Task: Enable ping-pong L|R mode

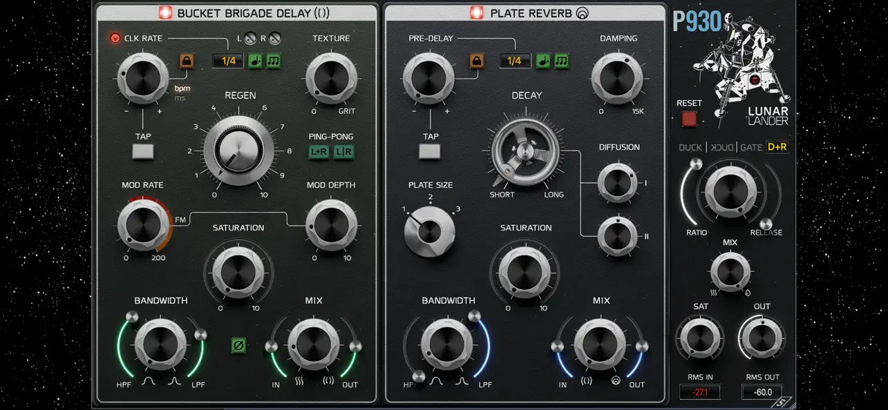Action: pyautogui.click(x=343, y=151)
